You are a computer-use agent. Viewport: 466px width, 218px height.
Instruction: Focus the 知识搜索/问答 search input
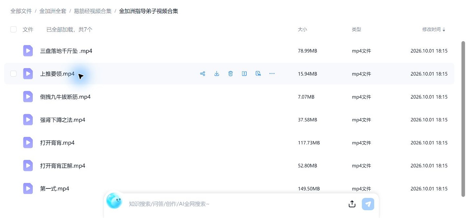pos(235,204)
